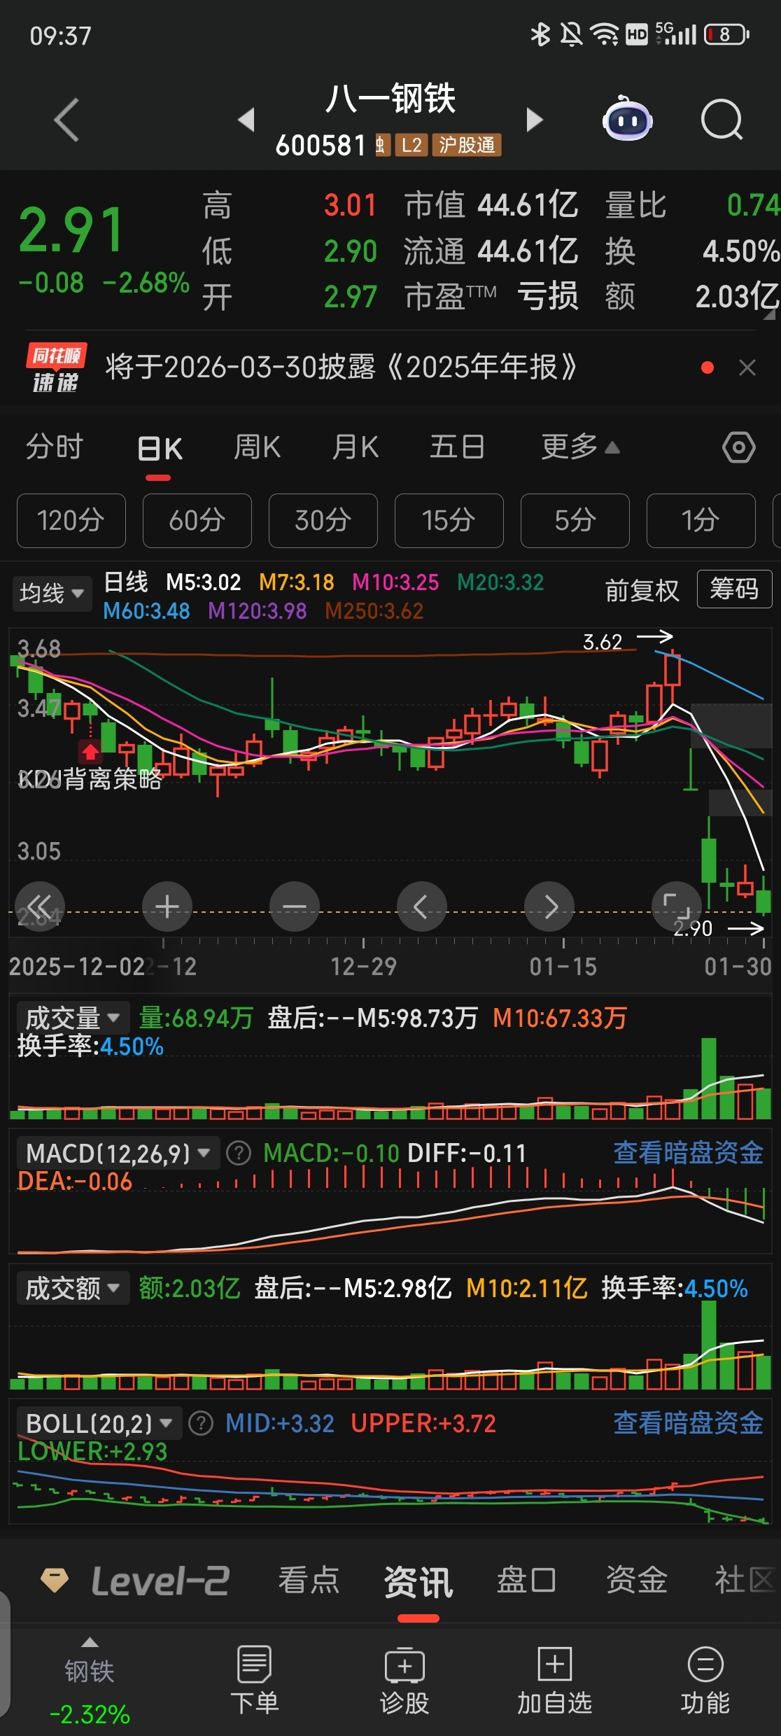Open 均线 indicator dropdown
This screenshot has width=781, height=1736.
click(52, 594)
